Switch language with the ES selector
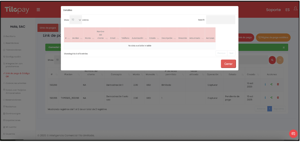301x143 pixels. click(x=288, y=10)
